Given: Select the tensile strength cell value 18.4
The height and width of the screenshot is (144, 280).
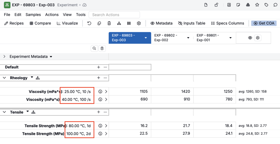Looking at the screenshot, I should pos(215,126).
